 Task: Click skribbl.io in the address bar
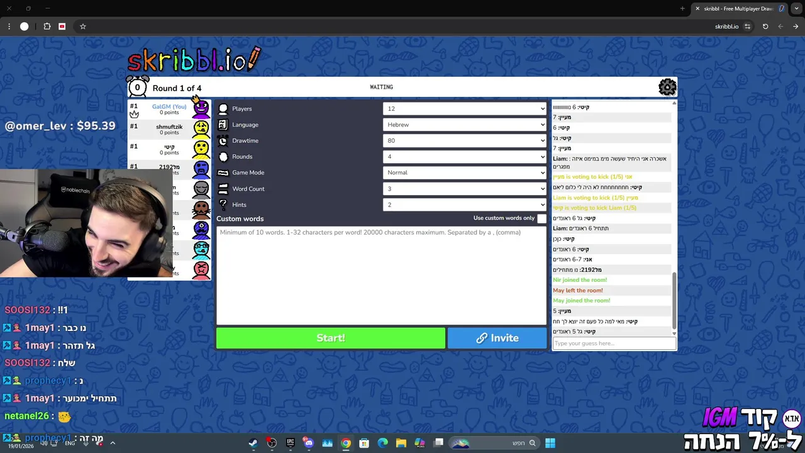[726, 26]
